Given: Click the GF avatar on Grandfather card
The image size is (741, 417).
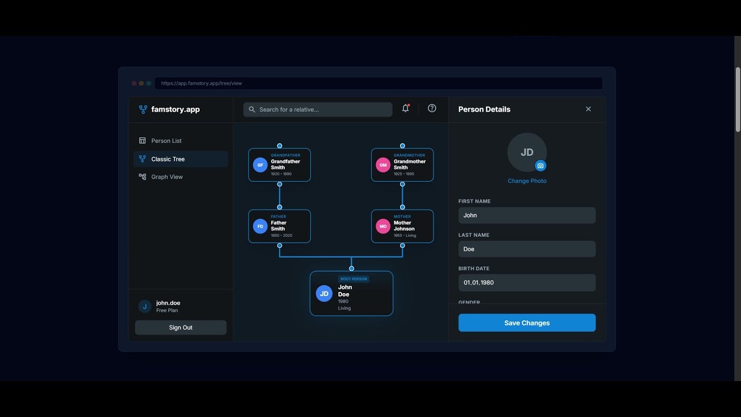Looking at the screenshot, I should [260, 165].
